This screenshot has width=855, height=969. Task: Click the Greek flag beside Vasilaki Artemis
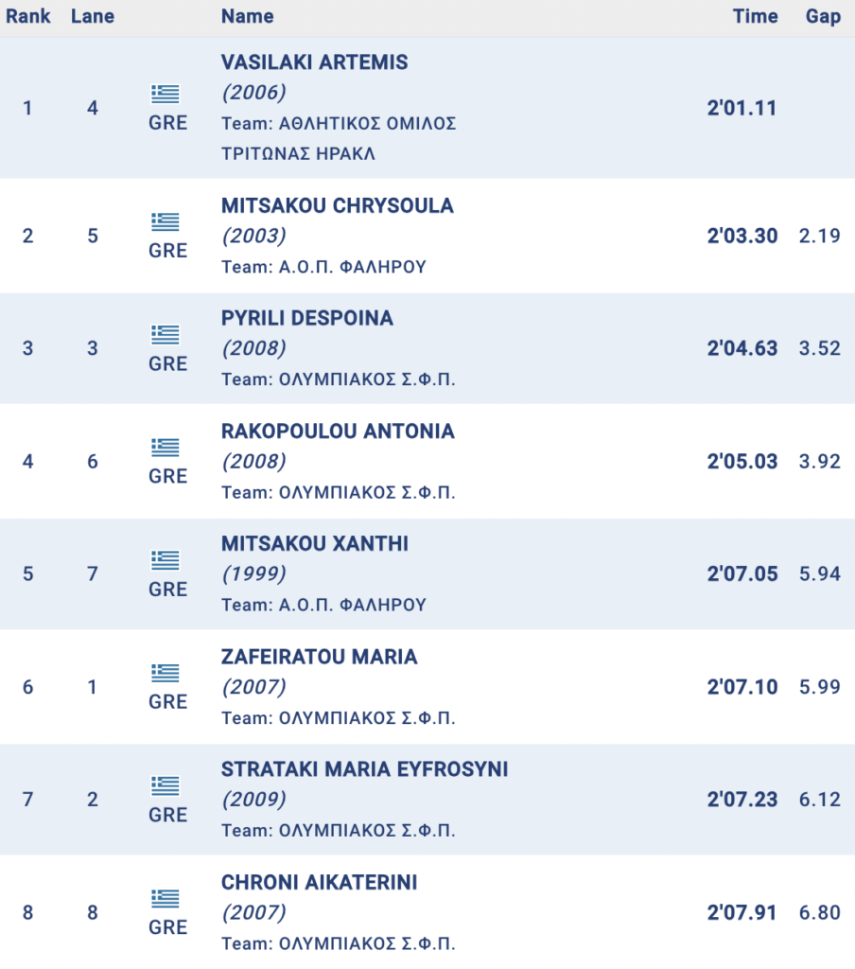pyautogui.click(x=166, y=94)
